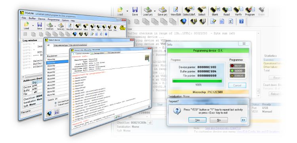Screen dimensions: 297x143
Task: Run Blank check from large toolbar
Action: (x=215, y=11)
